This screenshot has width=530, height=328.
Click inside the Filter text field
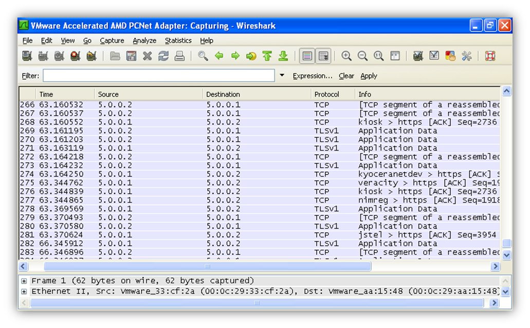click(x=158, y=76)
